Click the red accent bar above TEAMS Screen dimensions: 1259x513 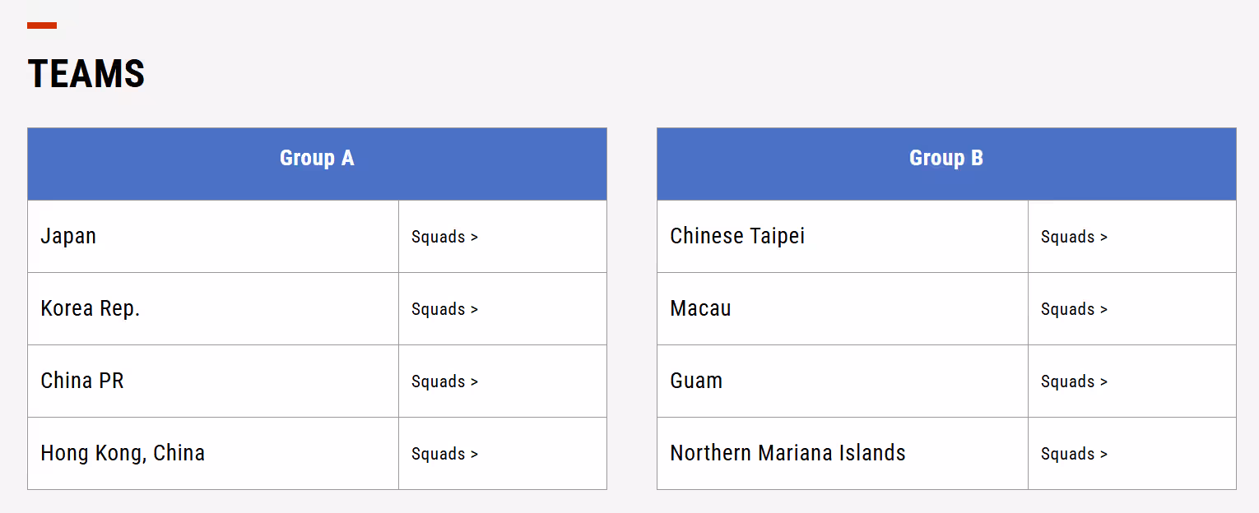point(42,25)
